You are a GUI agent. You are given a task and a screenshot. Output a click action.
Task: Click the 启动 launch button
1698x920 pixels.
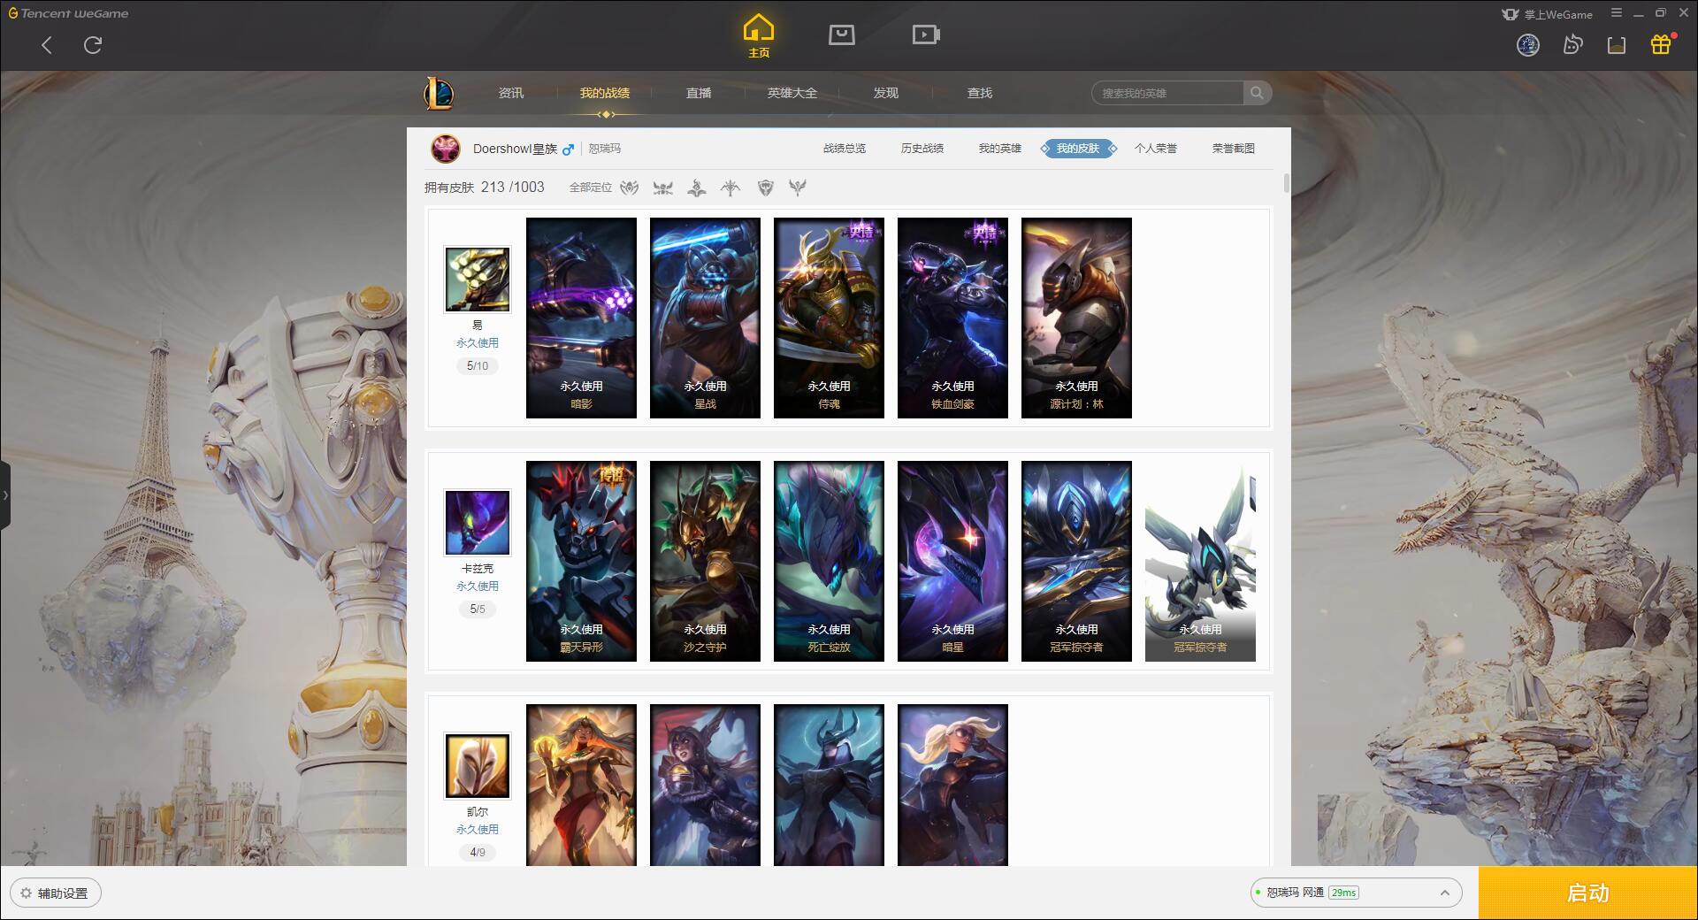click(x=1588, y=893)
